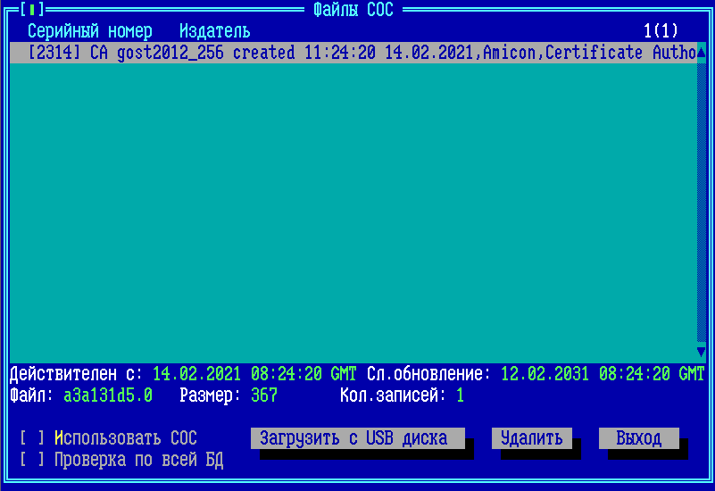The image size is (715, 491).
Task: Enable the Использовать СОС checkbox
Action: point(32,438)
